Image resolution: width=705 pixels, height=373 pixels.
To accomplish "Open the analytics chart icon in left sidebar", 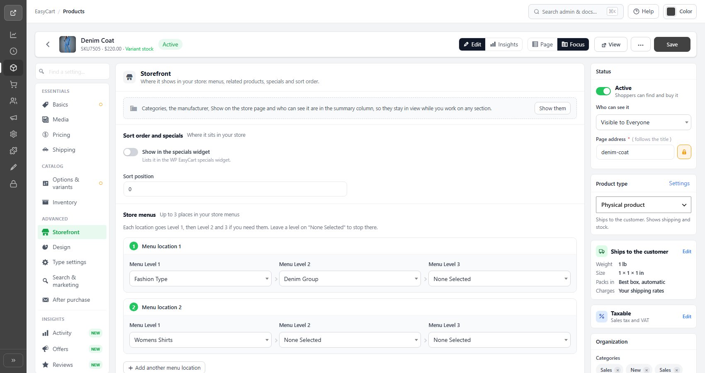I will click(x=13, y=35).
